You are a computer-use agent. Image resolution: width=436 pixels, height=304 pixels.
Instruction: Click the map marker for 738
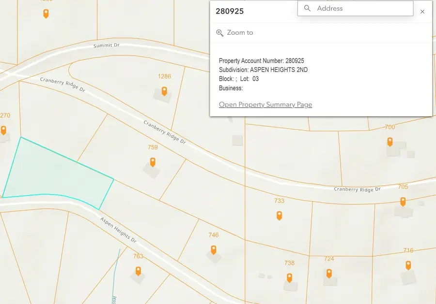pos(290,278)
